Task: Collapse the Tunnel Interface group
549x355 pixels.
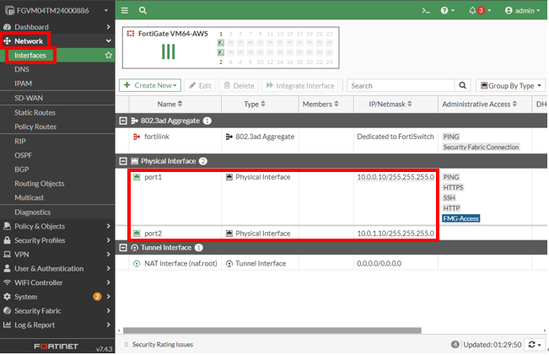Action: (x=123, y=248)
